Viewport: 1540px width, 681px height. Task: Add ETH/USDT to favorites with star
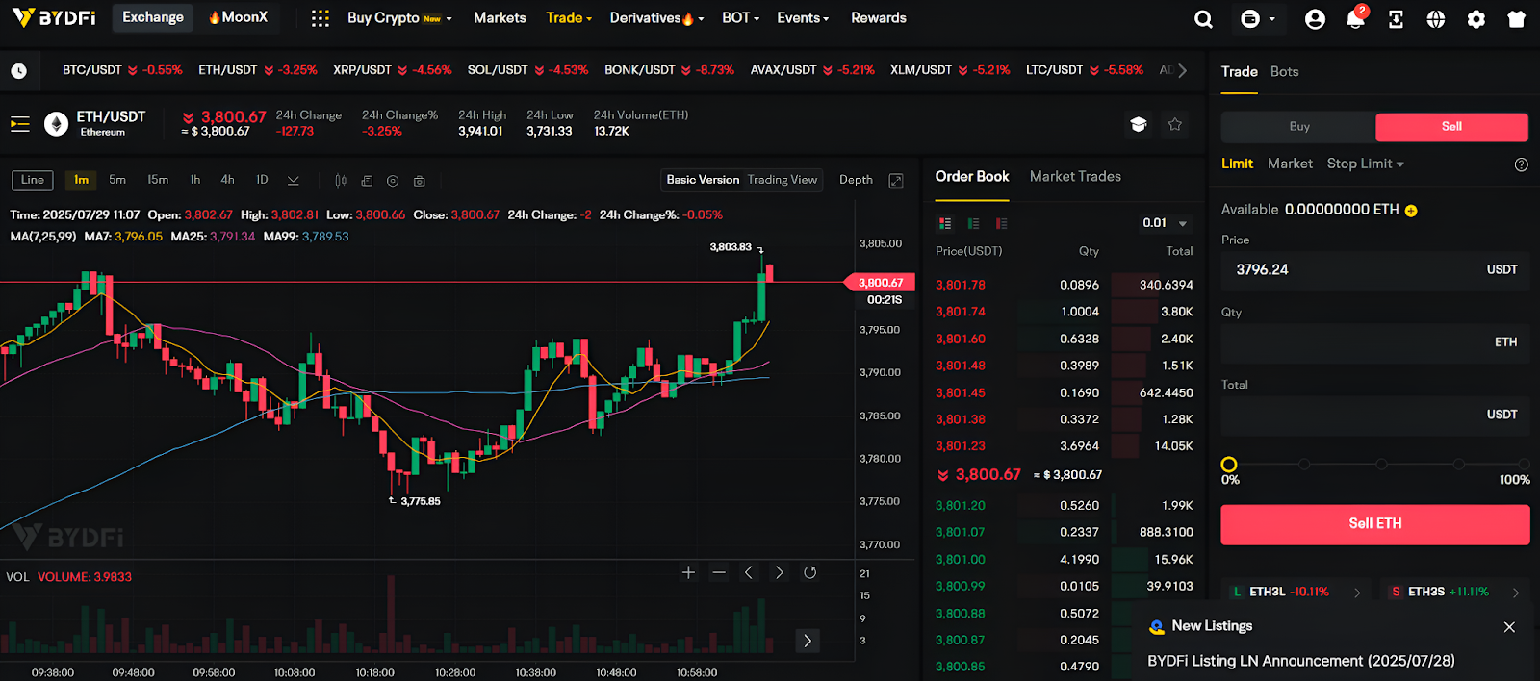coord(1175,124)
